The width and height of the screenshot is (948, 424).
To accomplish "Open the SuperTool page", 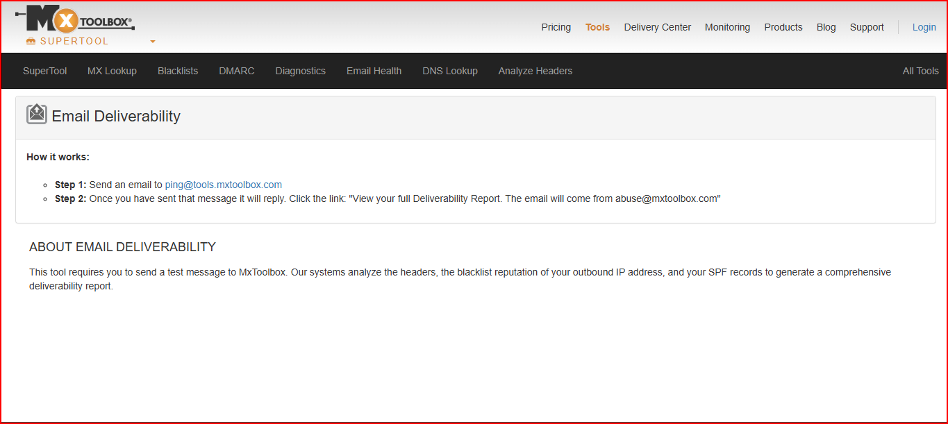I will pyautogui.click(x=44, y=71).
